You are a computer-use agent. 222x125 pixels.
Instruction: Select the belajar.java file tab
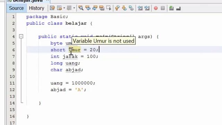28,1
